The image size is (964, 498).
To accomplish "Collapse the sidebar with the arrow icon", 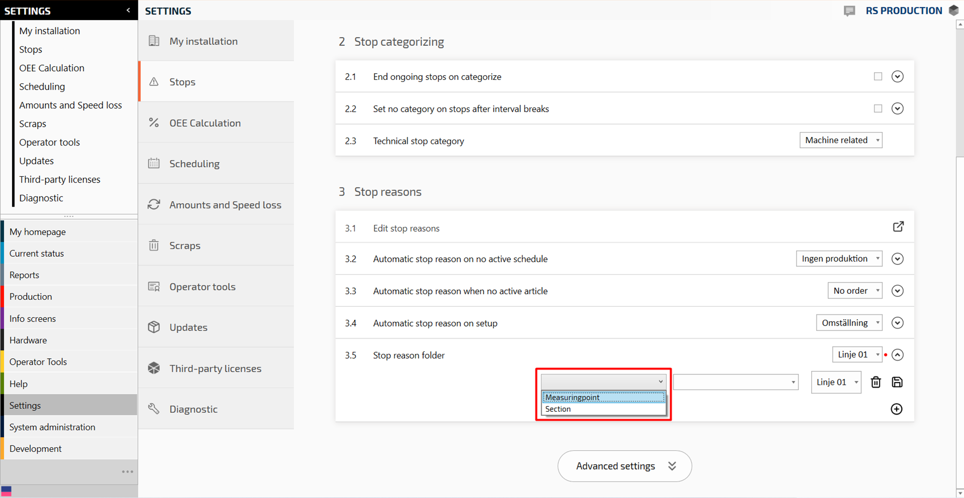I will [x=128, y=10].
